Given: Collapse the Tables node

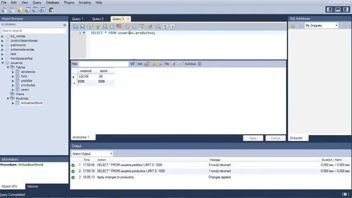Looking at the screenshot, I should coord(8,67).
